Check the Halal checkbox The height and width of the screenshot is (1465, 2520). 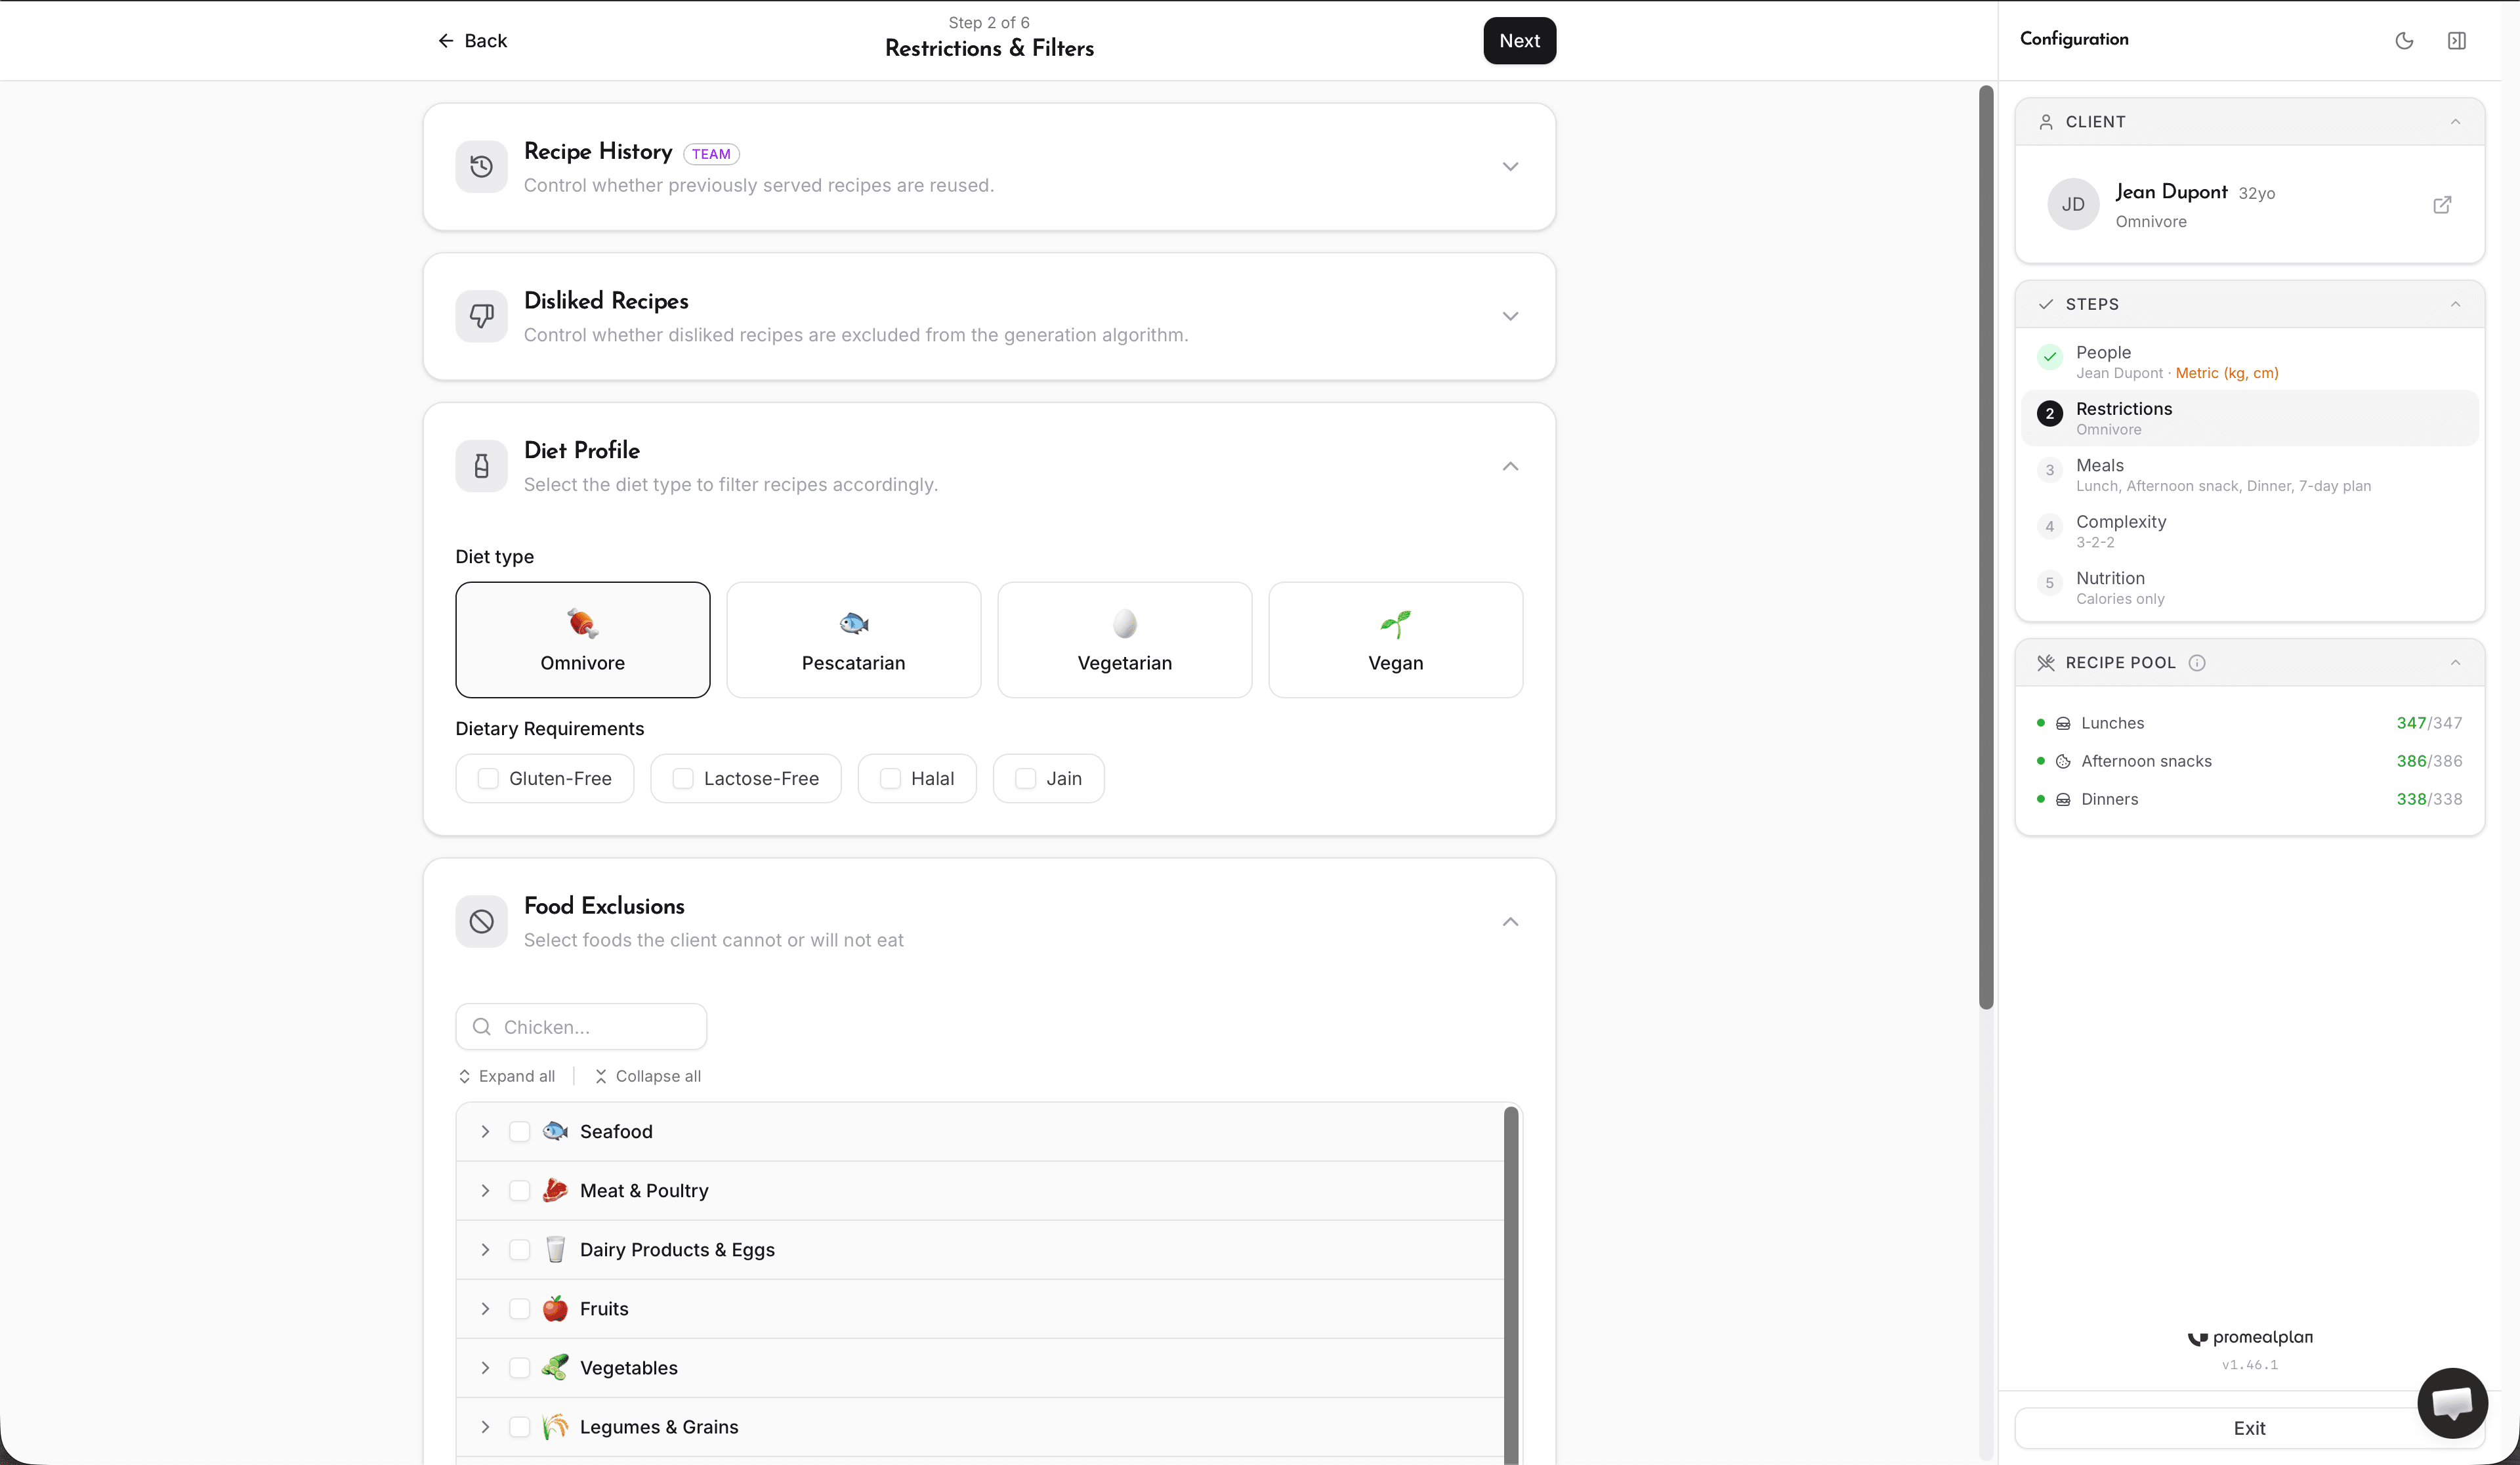pyautogui.click(x=889, y=778)
